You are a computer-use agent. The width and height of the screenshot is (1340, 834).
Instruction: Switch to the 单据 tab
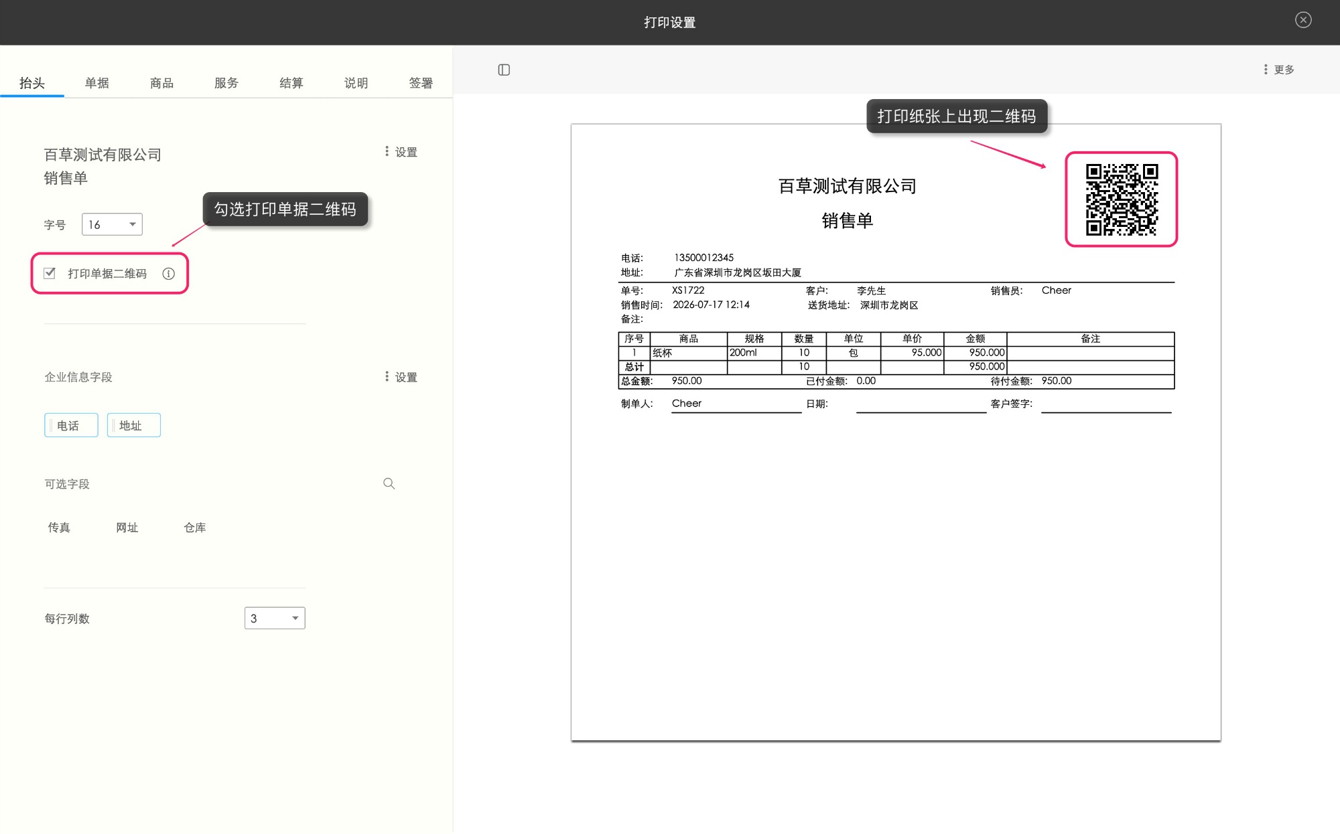pyautogui.click(x=96, y=83)
